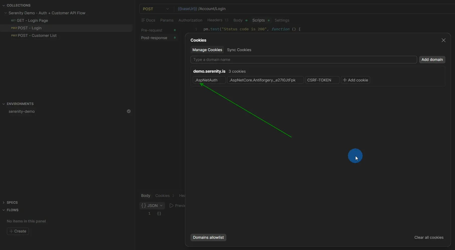Click the blue dot on the Scripts tab
This screenshot has height=250, width=455.
(x=269, y=20)
